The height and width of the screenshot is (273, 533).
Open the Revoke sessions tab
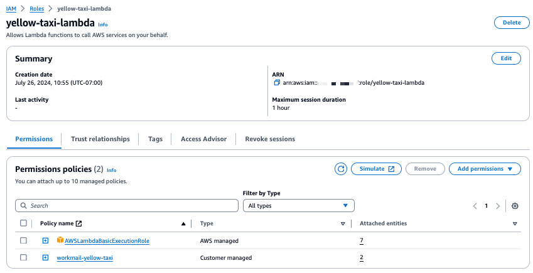(270, 139)
